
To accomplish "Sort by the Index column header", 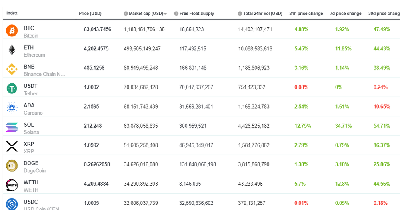I will pos(12,14).
